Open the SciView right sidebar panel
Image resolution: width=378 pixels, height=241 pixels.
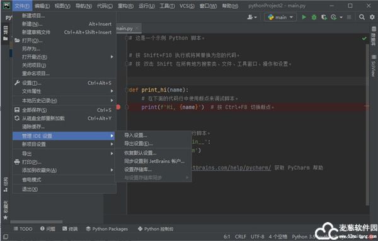pyautogui.click(x=374, y=66)
